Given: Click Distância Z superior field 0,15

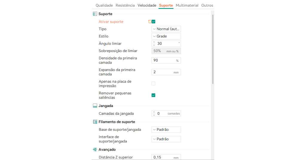Looking at the screenshot, I should pyautogui.click(x=166, y=157).
